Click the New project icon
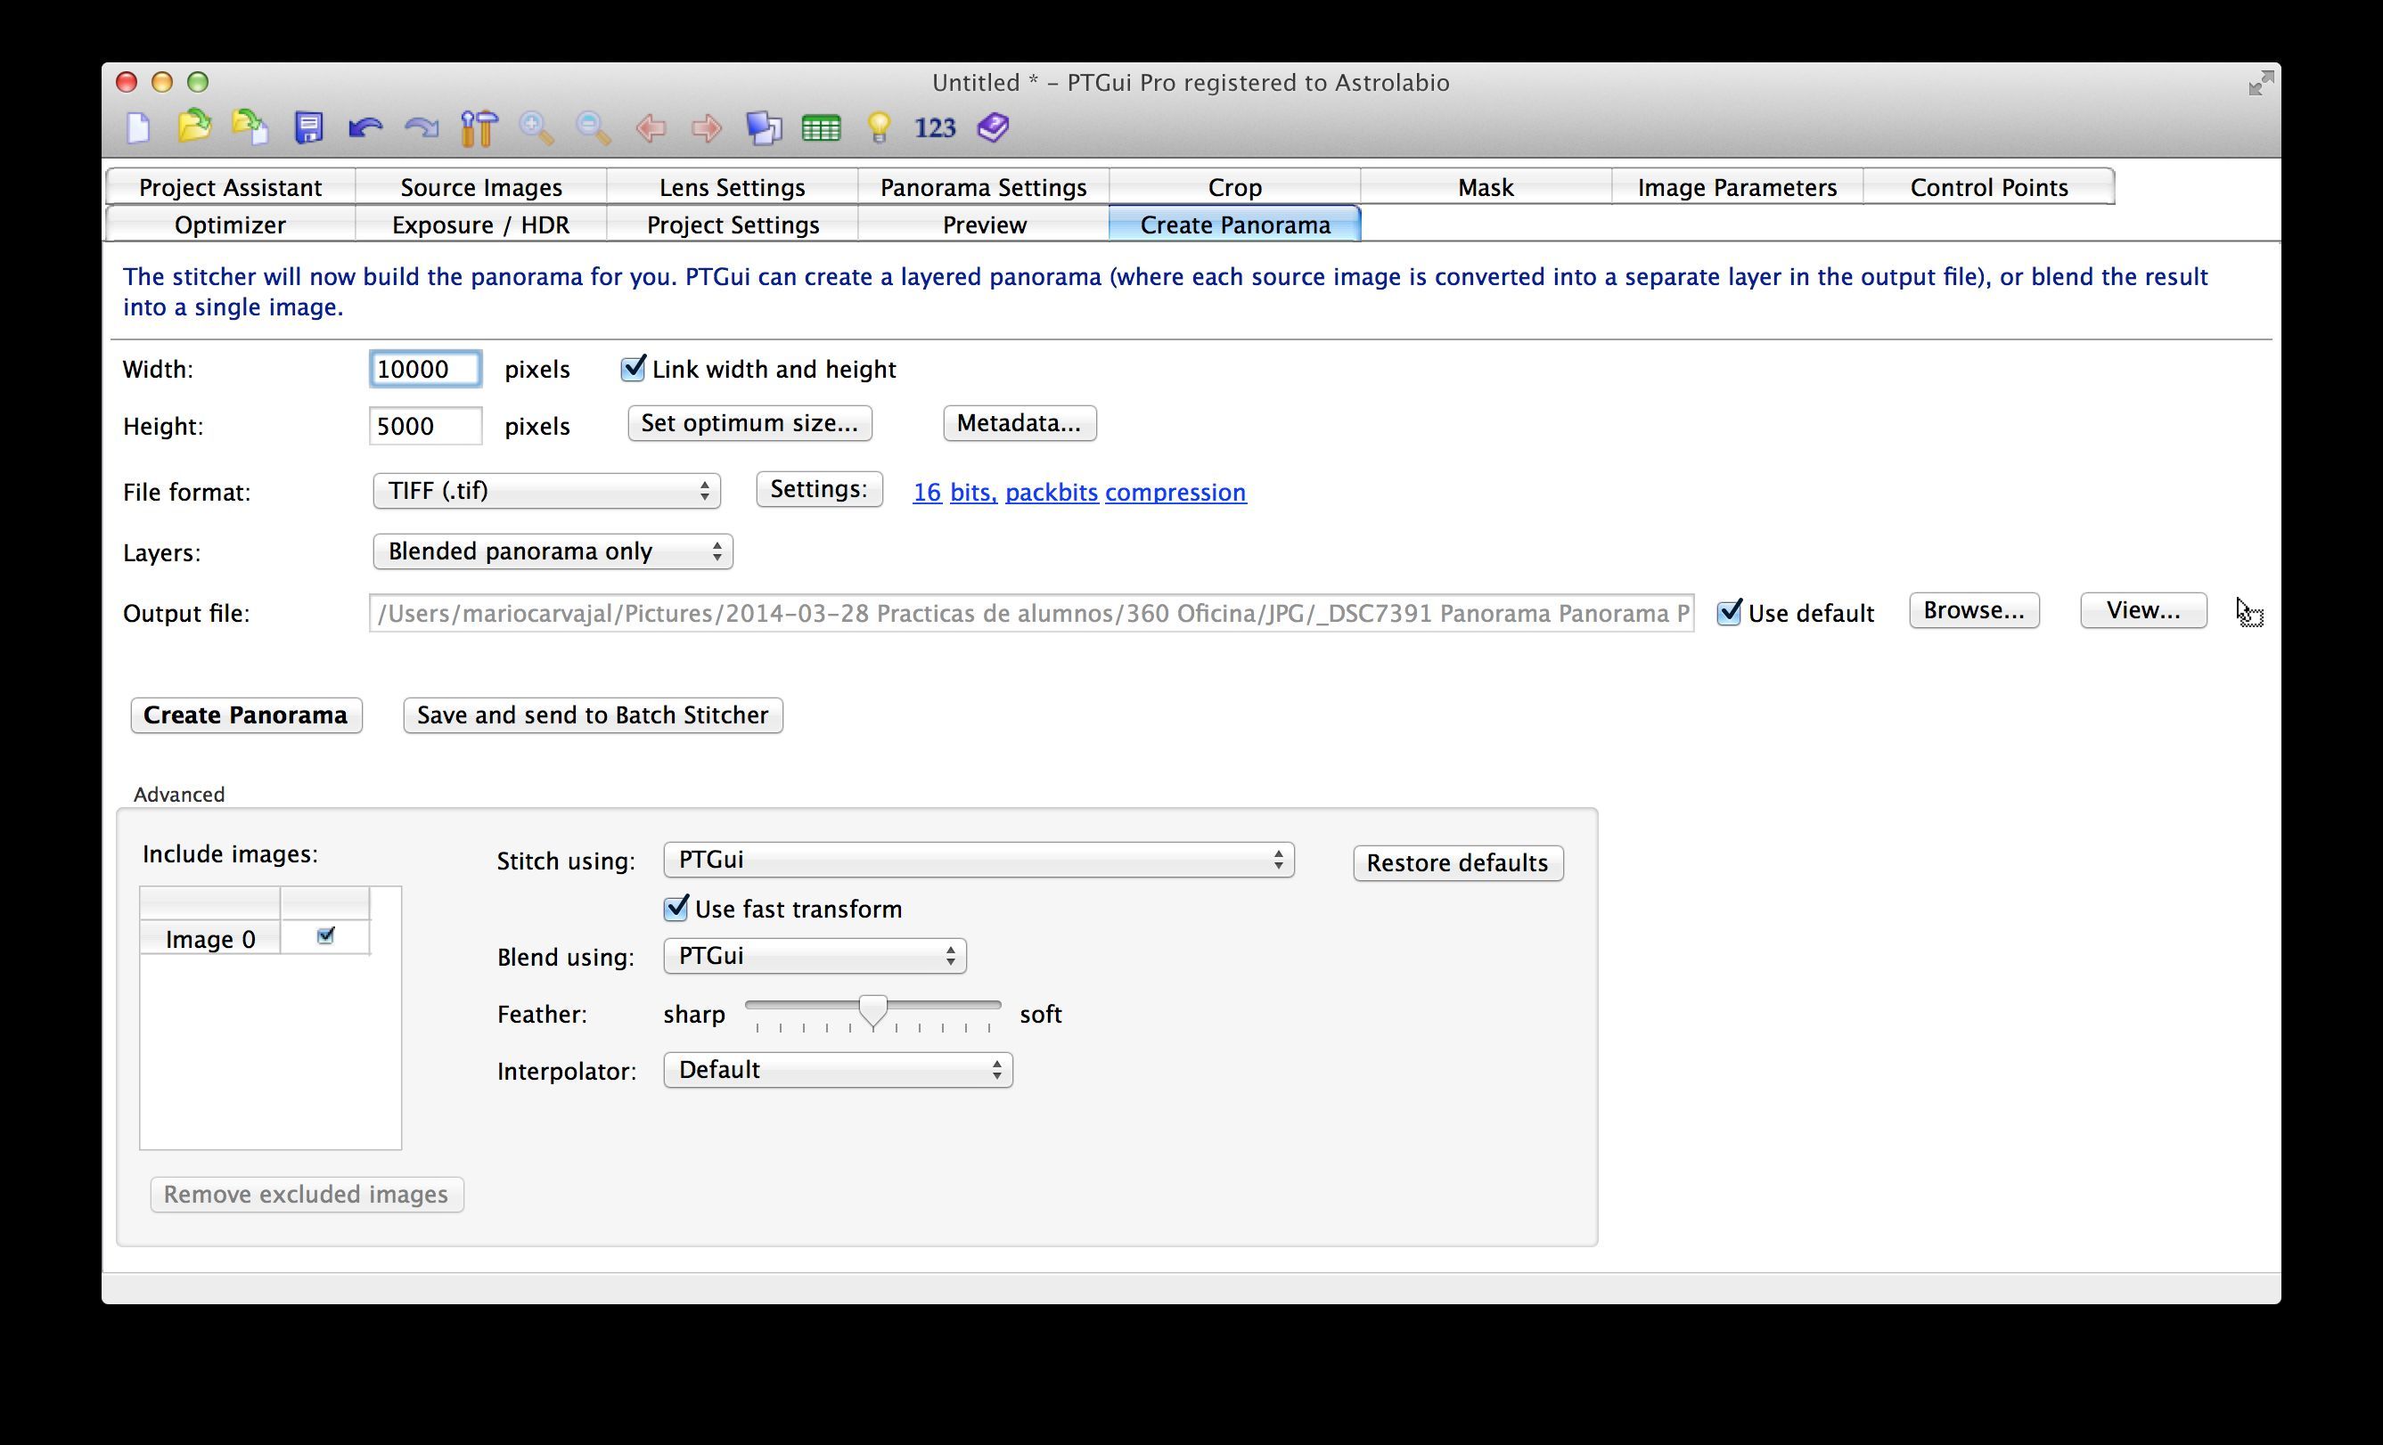 pyautogui.click(x=138, y=127)
